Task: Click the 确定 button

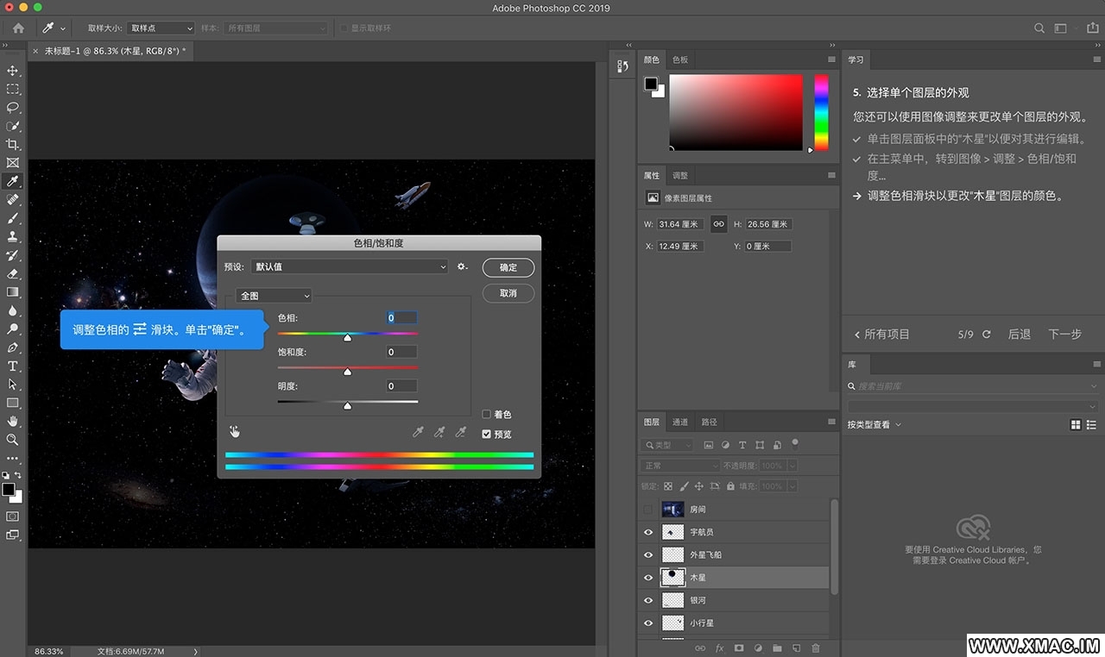Action: pyautogui.click(x=508, y=267)
